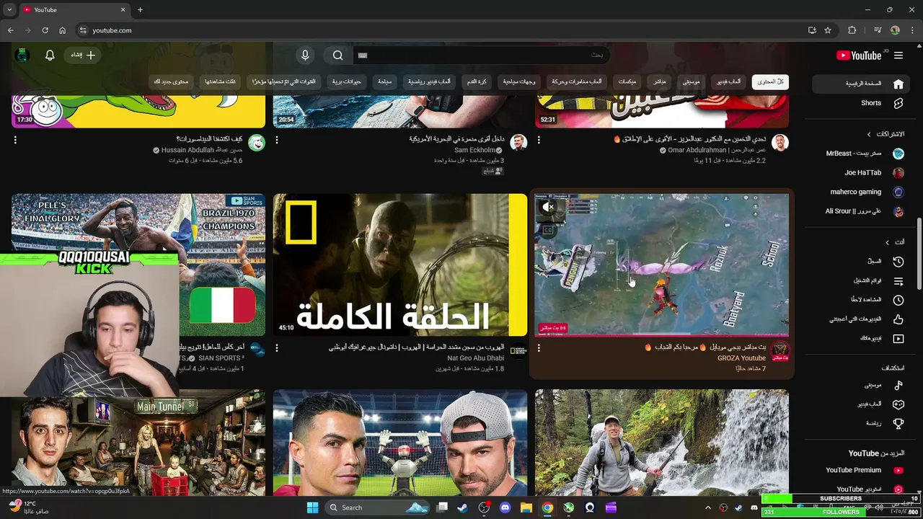Unmute the GROZA livestream preview

[x=549, y=208]
